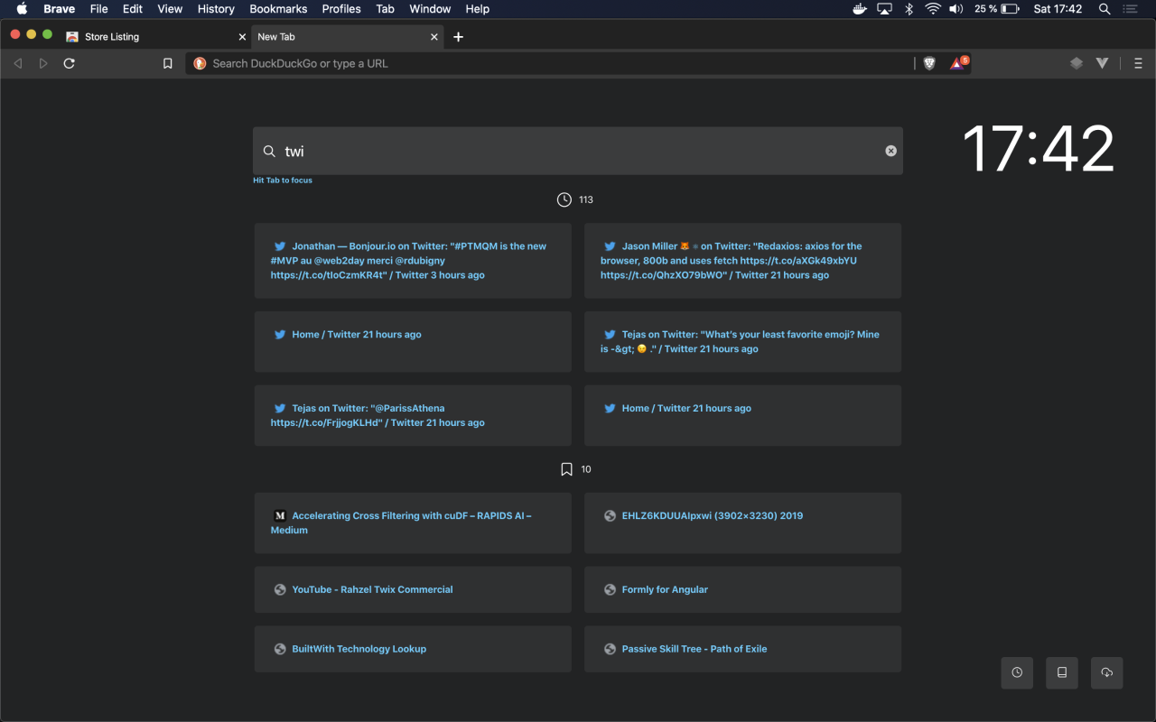Viewport: 1156px width, 722px height.
Task: Open the View menu
Action: [170, 9]
